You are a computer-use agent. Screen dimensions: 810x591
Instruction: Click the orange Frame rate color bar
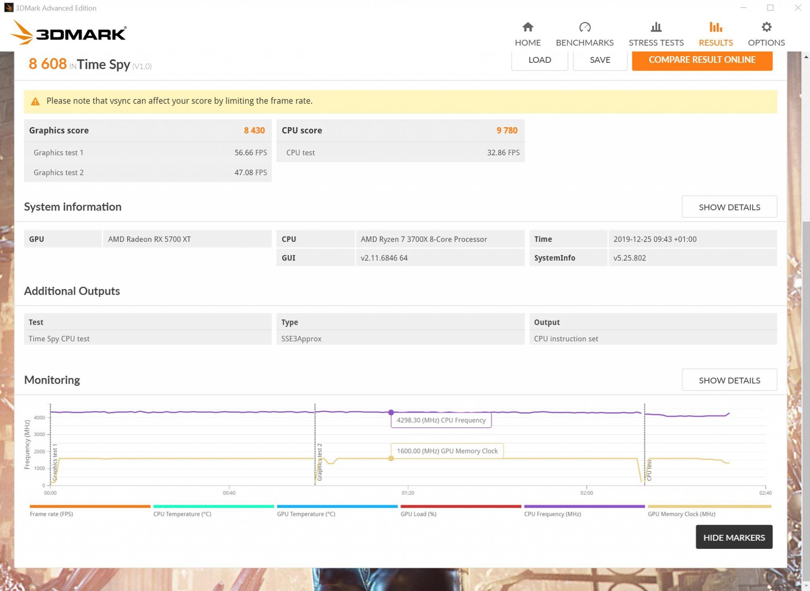(x=90, y=506)
